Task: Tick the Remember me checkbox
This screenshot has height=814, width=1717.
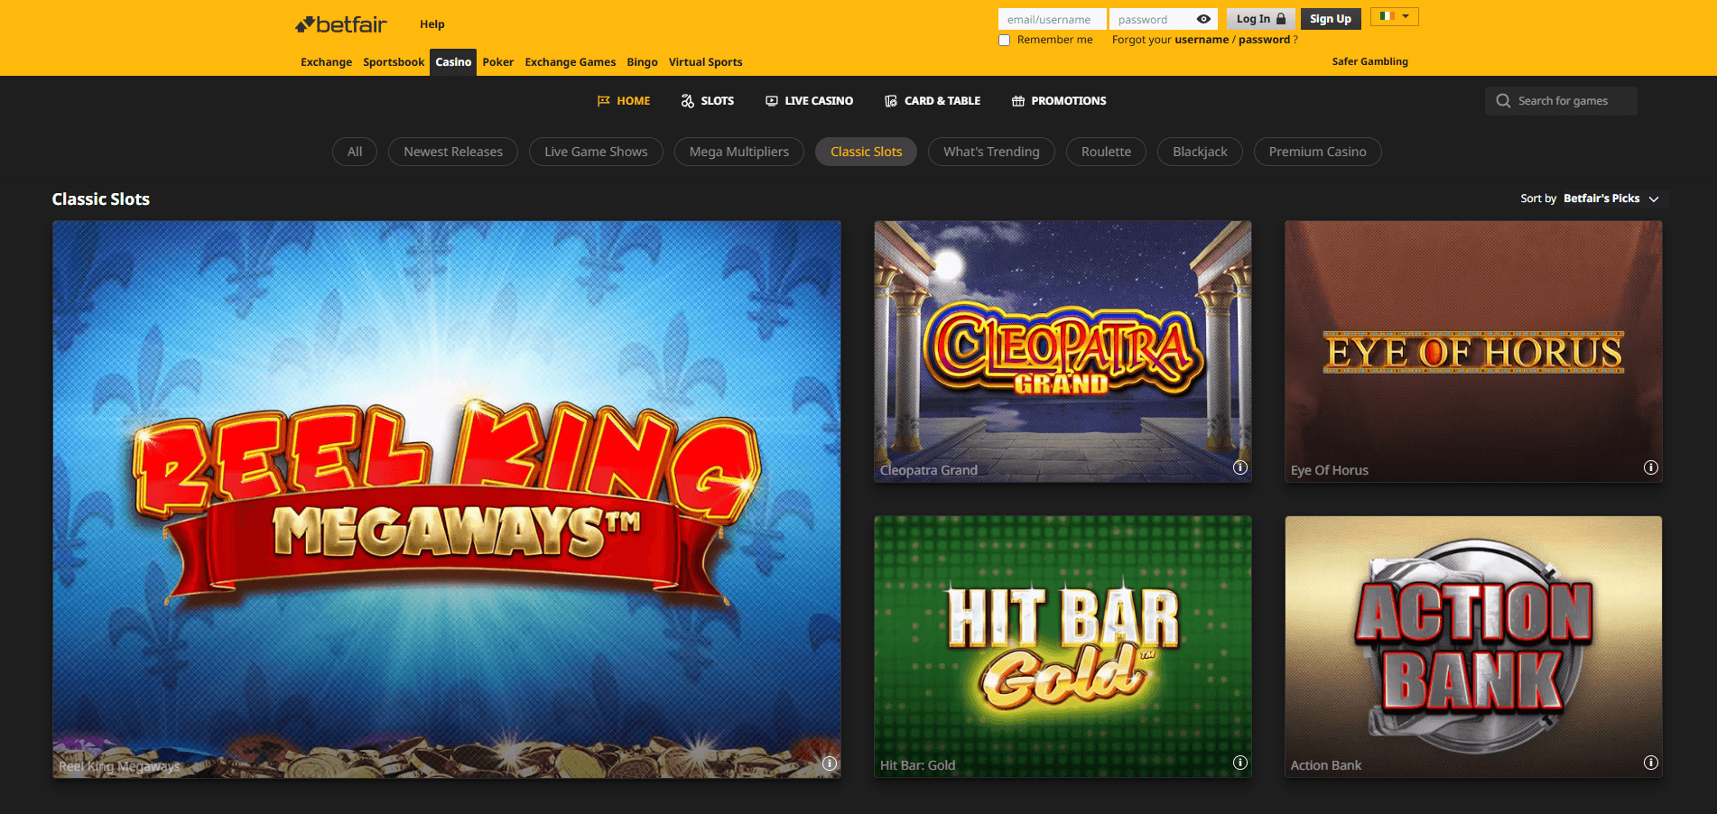Action: pos(1004,40)
